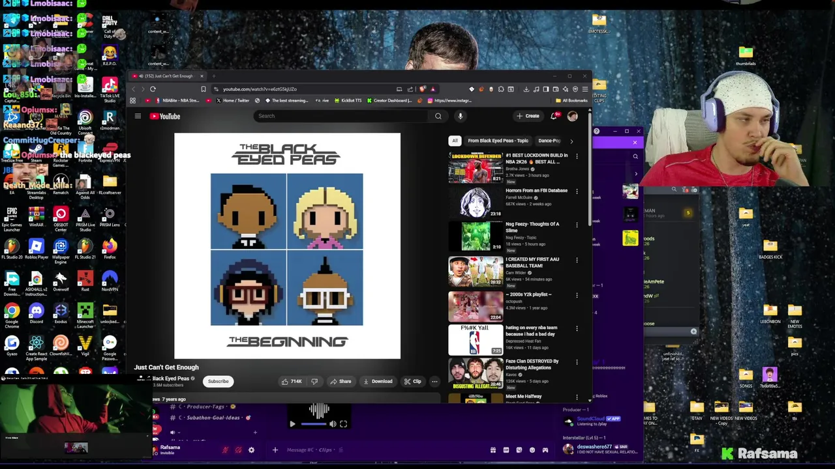Image resolution: width=835 pixels, height=469 pixels.
Task: Start voice search with the microphone icon
Action: click(x=460, y=116)
